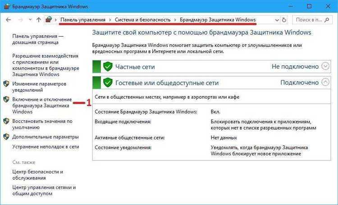The height and width of the screenshot is (205, 338).
Task: Select 'Система и безопасность' breadcrumb
Action: pyautogui.click(x=142, y=20)
